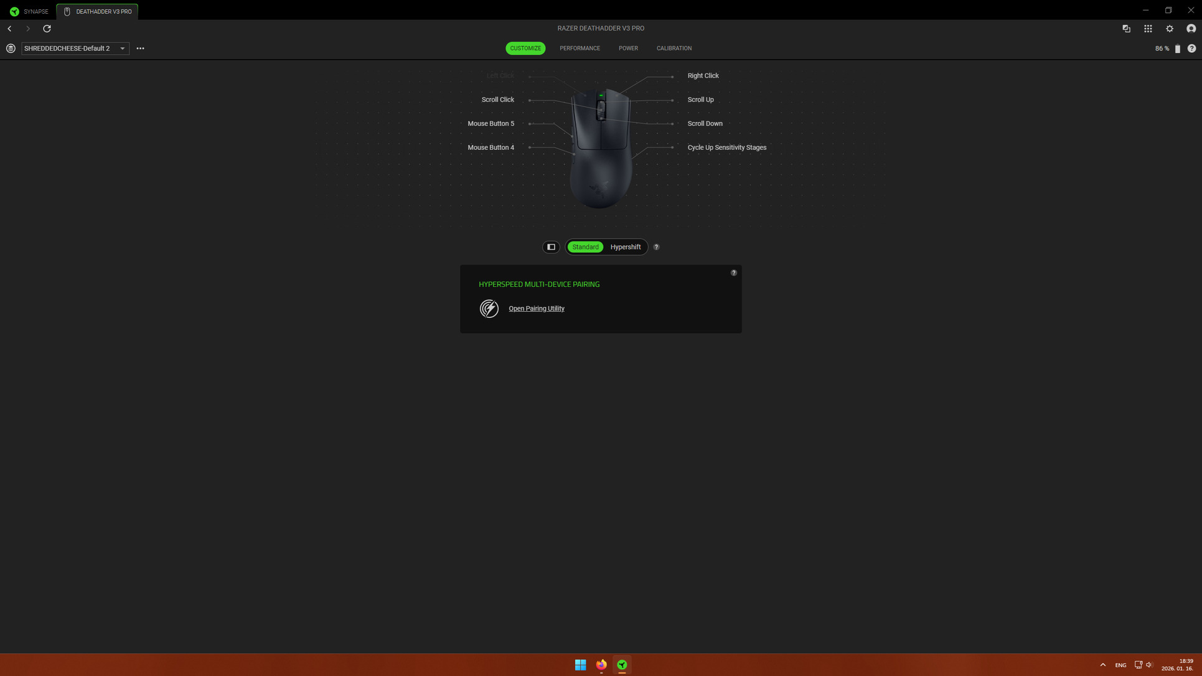Switch to Hypershift mode
The width and height of the screenshot is (1202, 676).
coord(625,247)
